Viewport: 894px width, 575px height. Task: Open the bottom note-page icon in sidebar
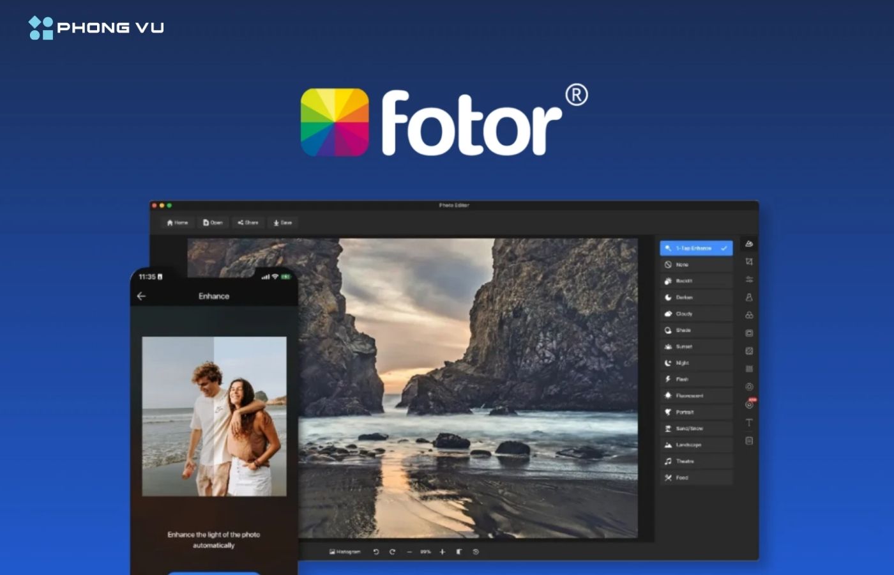[749, 441]
